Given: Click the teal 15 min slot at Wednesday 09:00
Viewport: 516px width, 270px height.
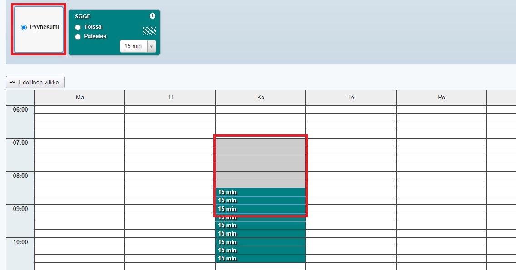Looking at the screenshot, I should coord(260,209).
